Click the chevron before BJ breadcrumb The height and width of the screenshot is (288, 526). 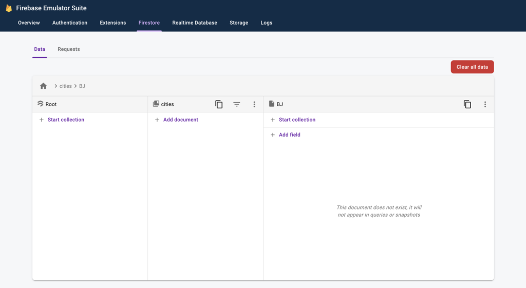tap(76, 86)
